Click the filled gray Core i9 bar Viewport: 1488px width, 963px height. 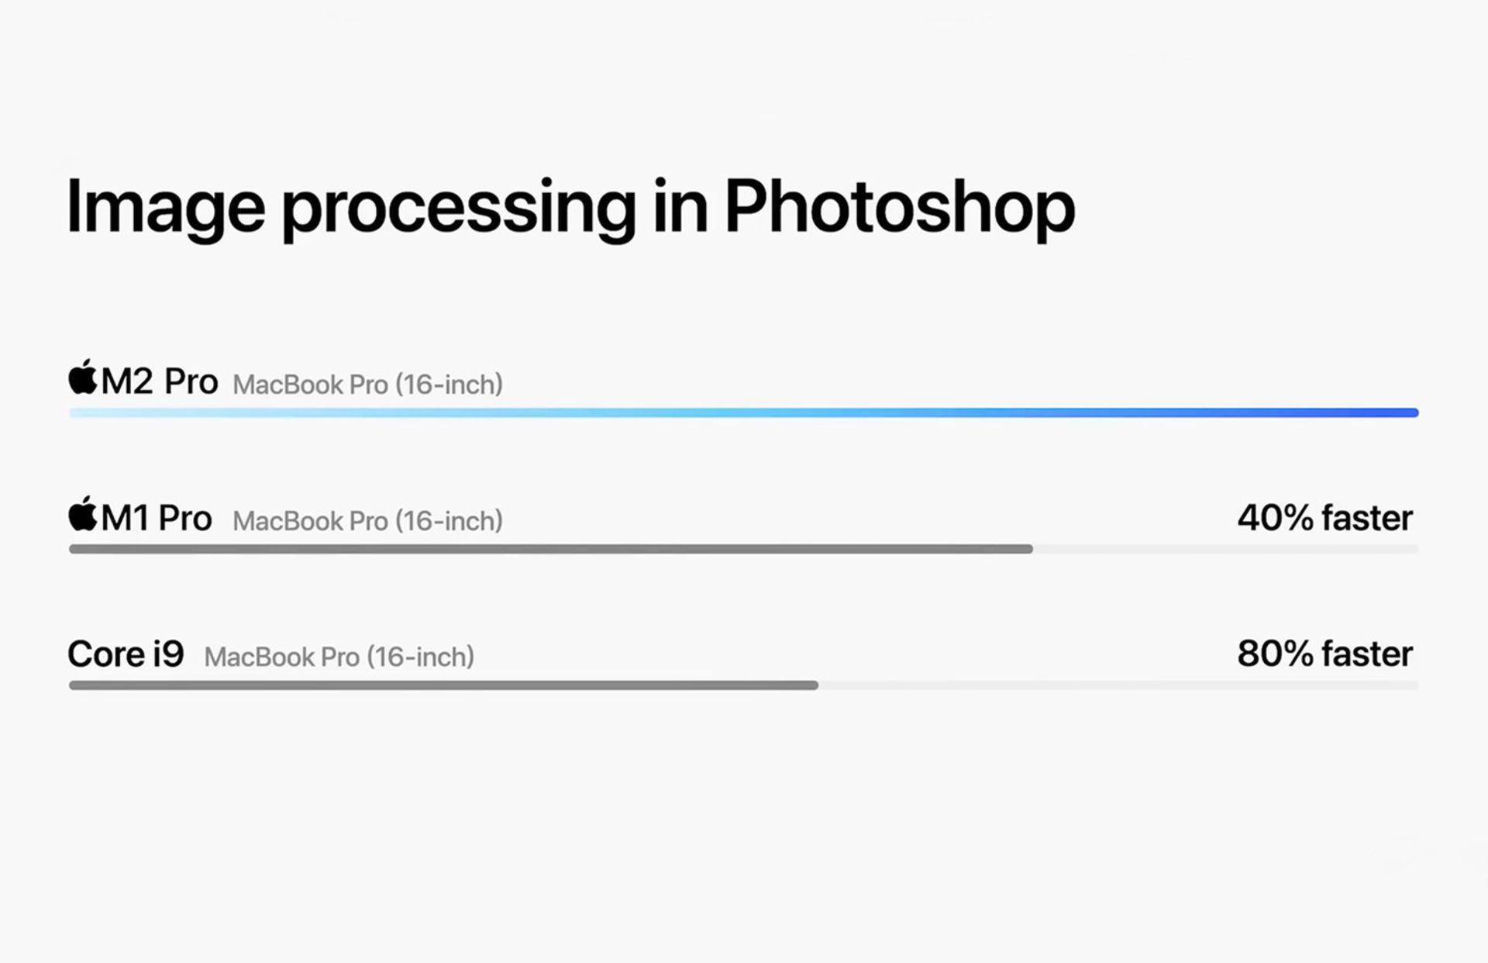443,685
